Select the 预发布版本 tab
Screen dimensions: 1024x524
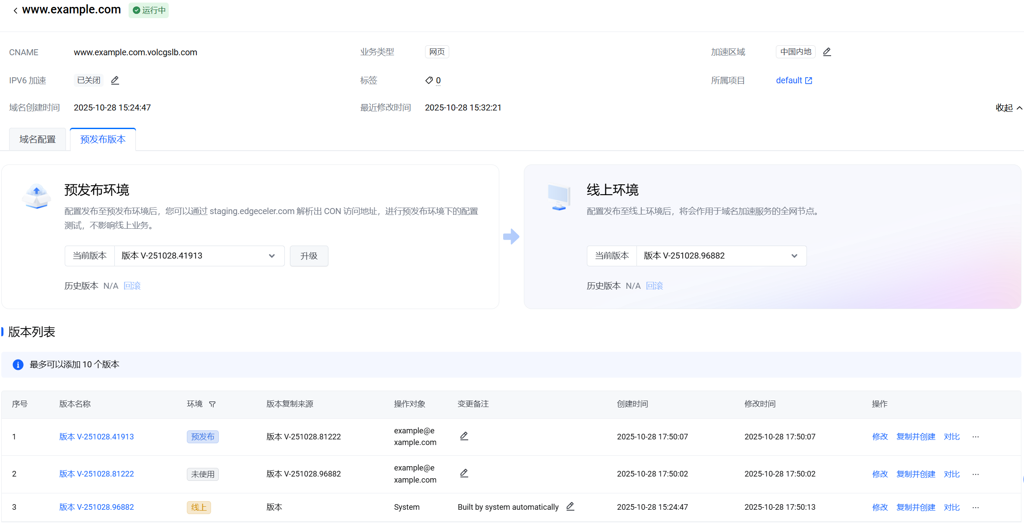pos(103,139)
